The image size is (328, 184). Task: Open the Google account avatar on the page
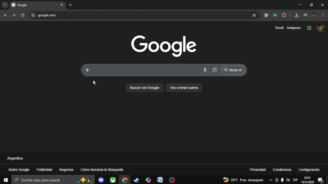(321, 28)
